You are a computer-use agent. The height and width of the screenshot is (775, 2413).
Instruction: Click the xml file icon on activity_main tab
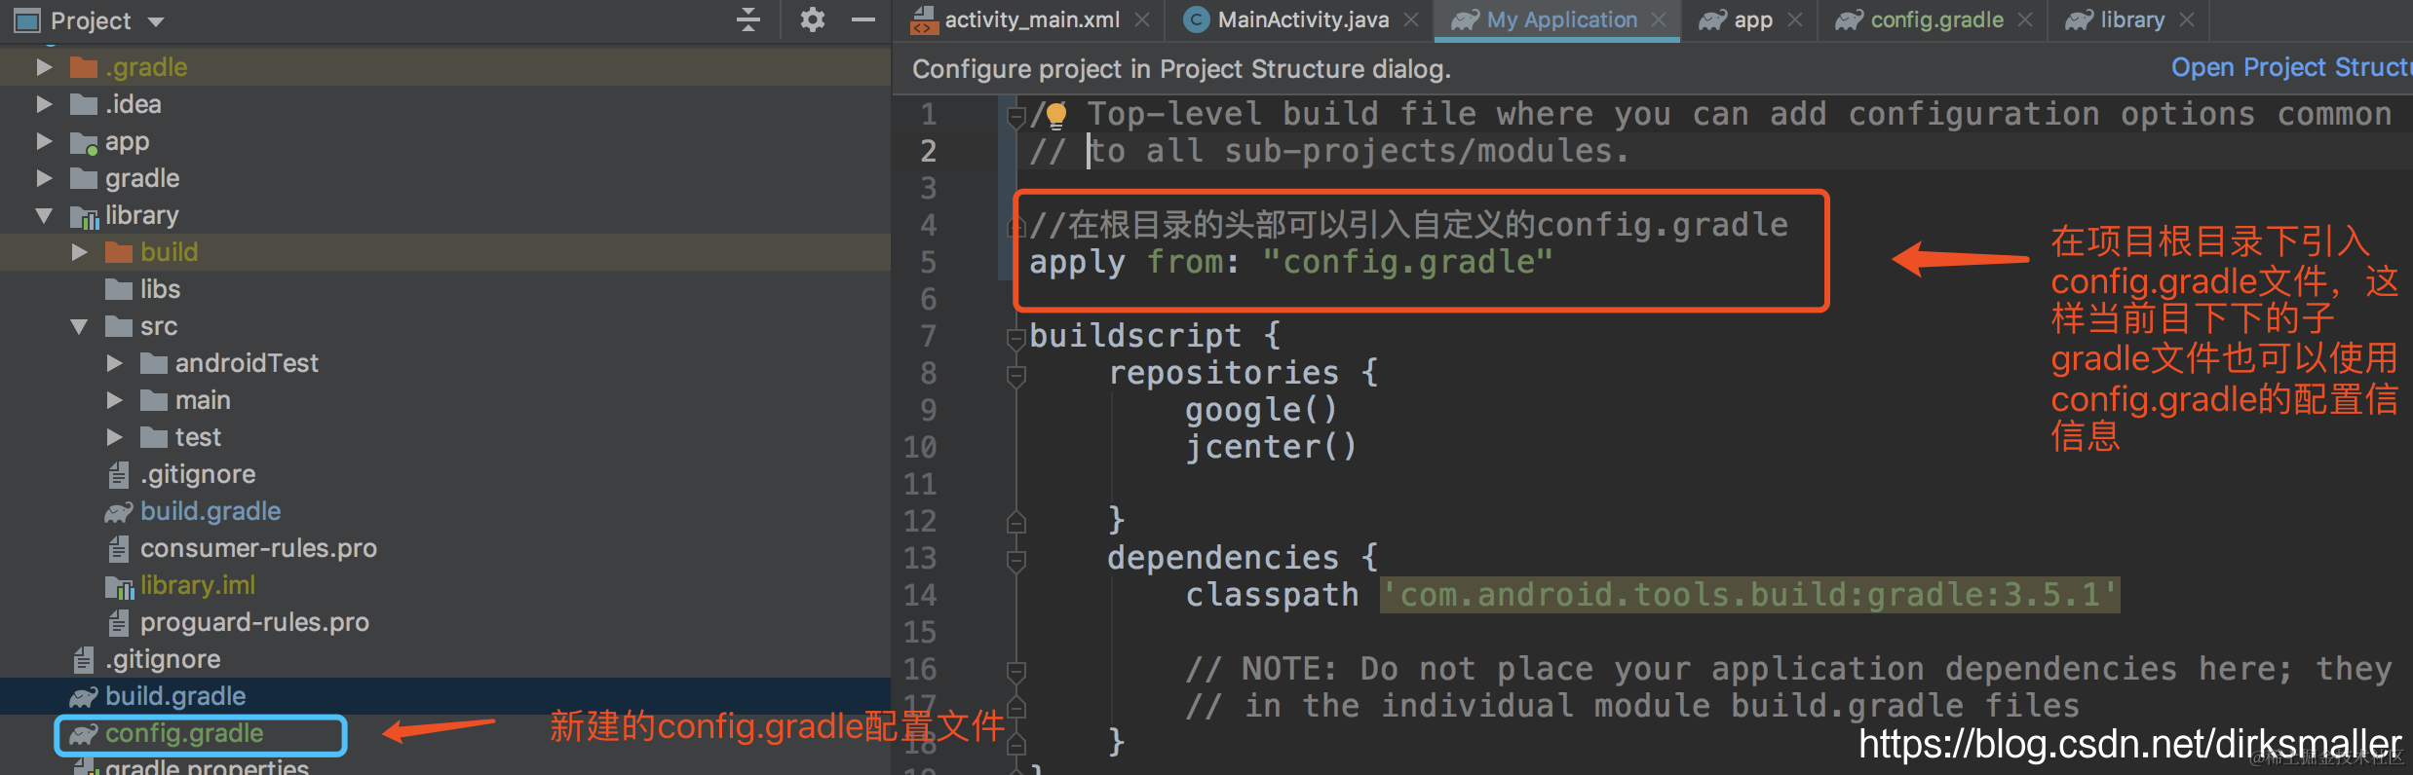(x=923, y=20)
